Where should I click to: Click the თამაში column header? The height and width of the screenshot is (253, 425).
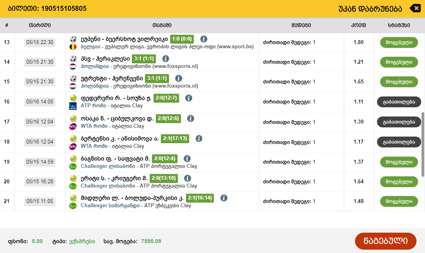tap(162, 25)
